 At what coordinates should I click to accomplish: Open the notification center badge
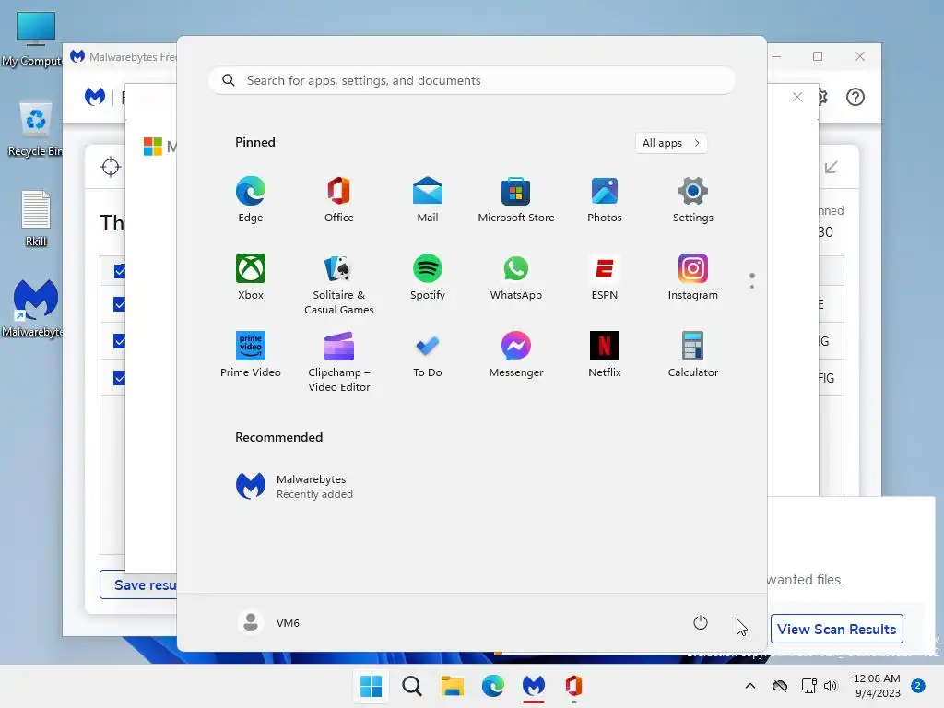pos(918,686)
